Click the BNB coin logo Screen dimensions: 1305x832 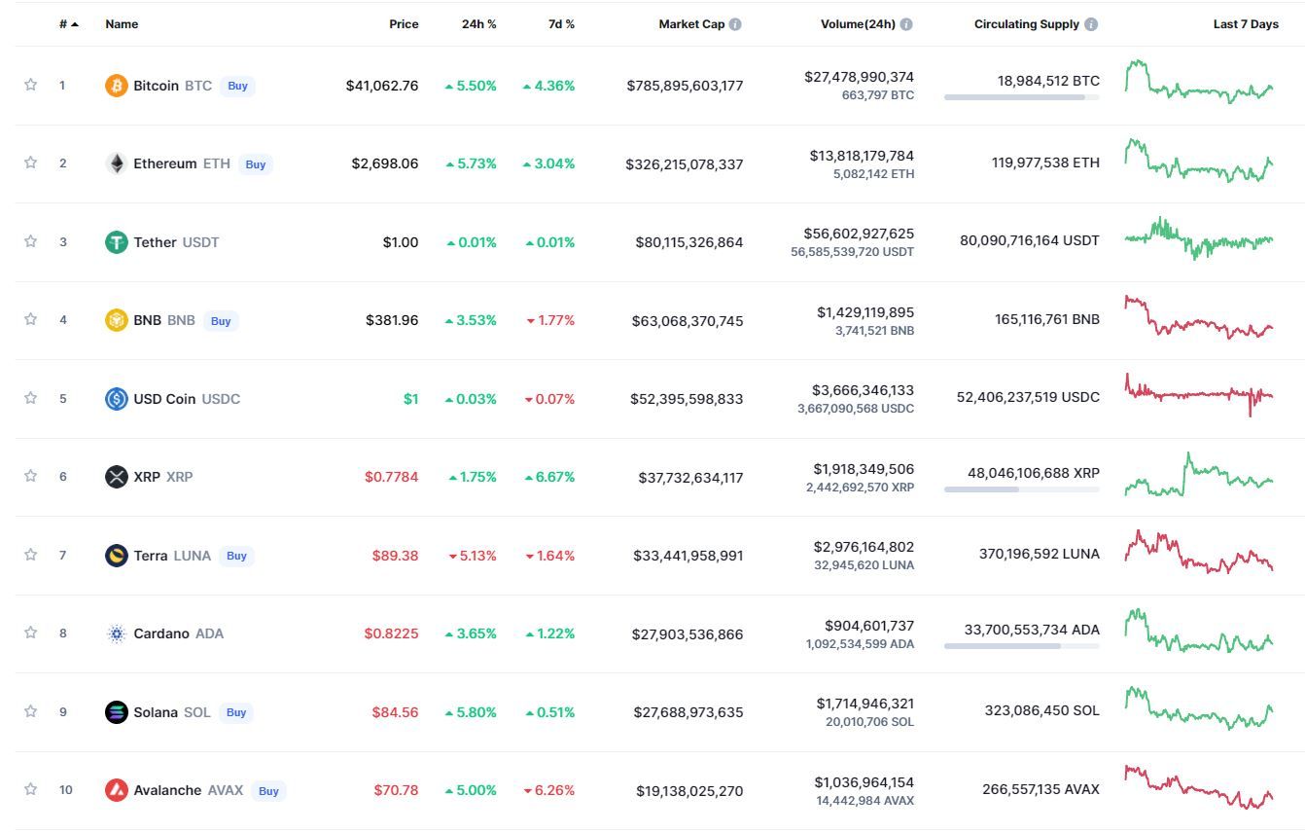click(117, 320)
